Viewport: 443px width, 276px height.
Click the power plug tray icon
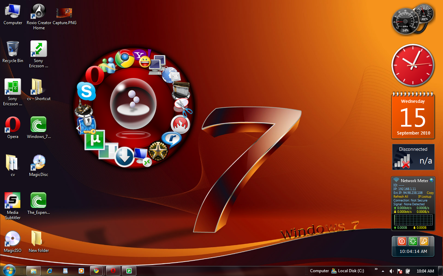[408, 271]
